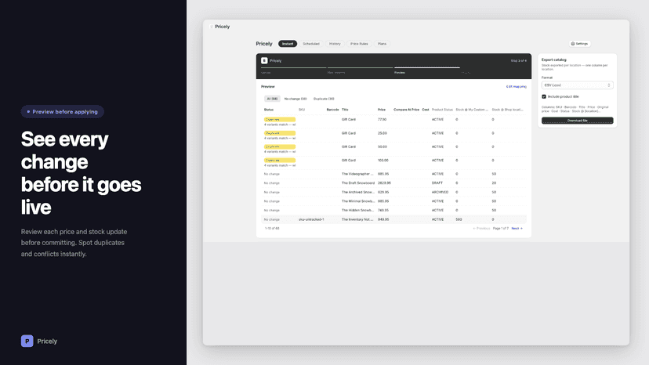649x365 pixels.
Task: Click Stock @ My Custom column header
Action: [x=472, y=110]
